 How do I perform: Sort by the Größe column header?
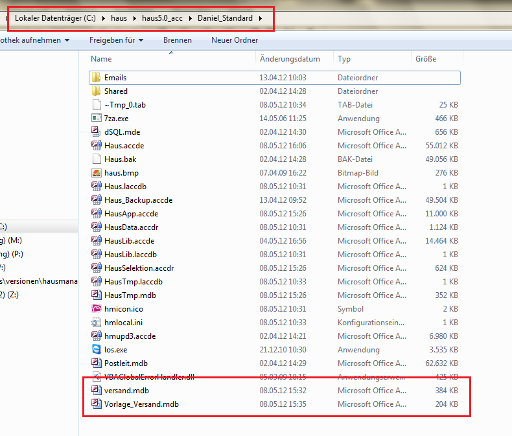[425, 59]
